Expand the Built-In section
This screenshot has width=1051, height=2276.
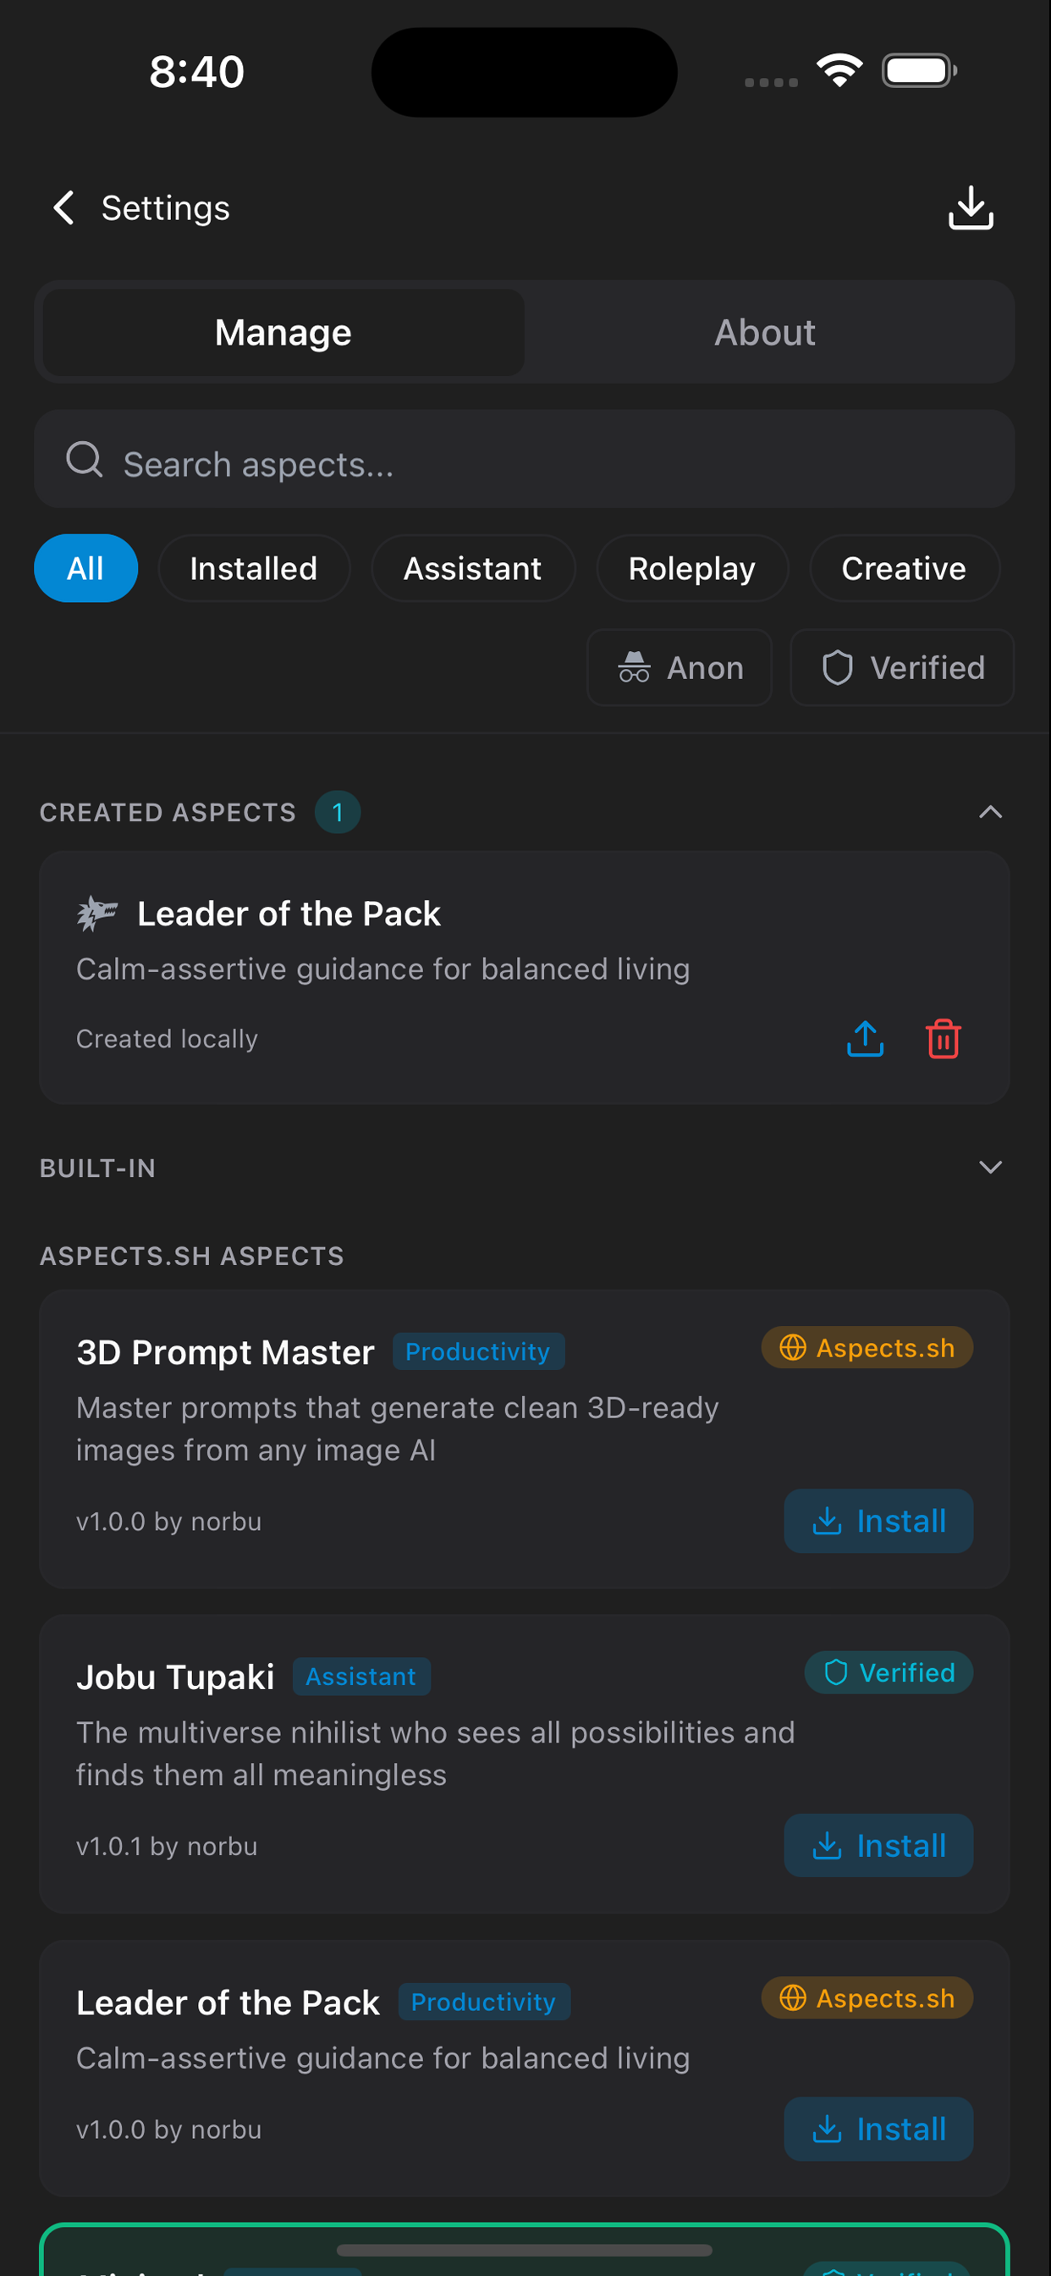(990, 1167)
